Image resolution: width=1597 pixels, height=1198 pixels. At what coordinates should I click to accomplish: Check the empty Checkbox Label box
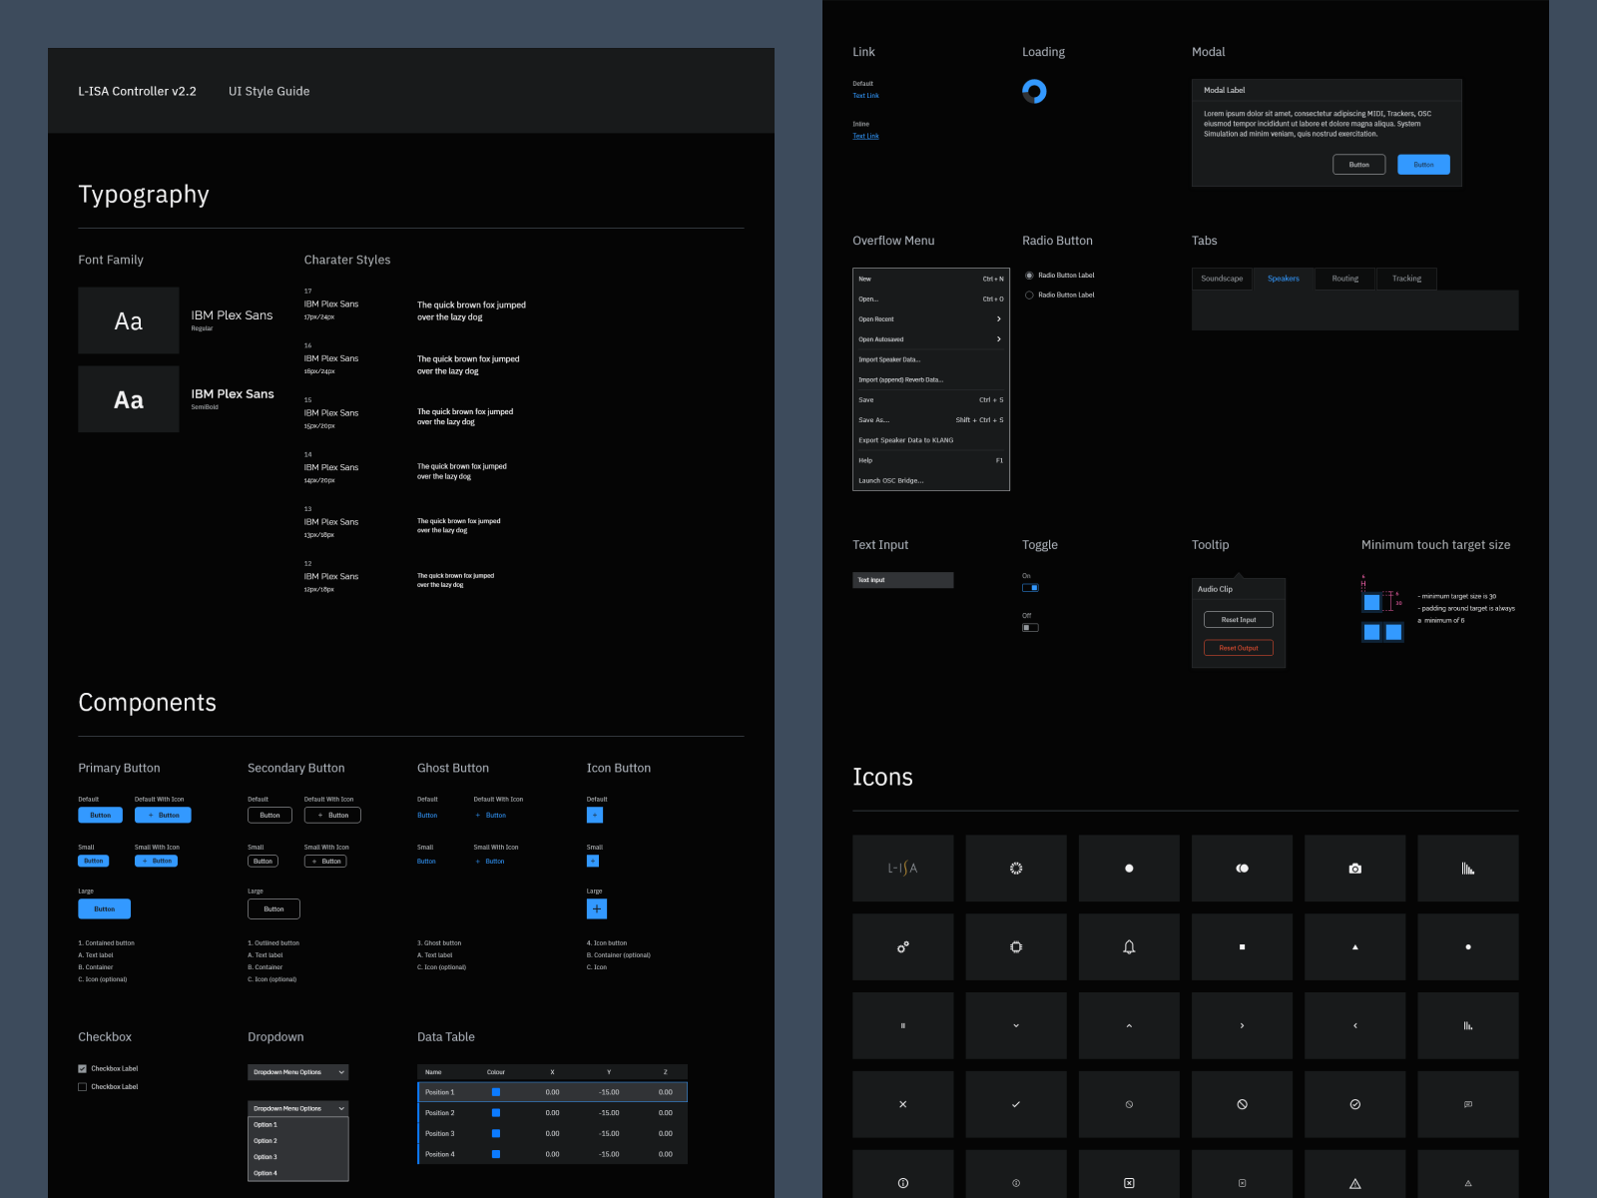(82, 1087)
